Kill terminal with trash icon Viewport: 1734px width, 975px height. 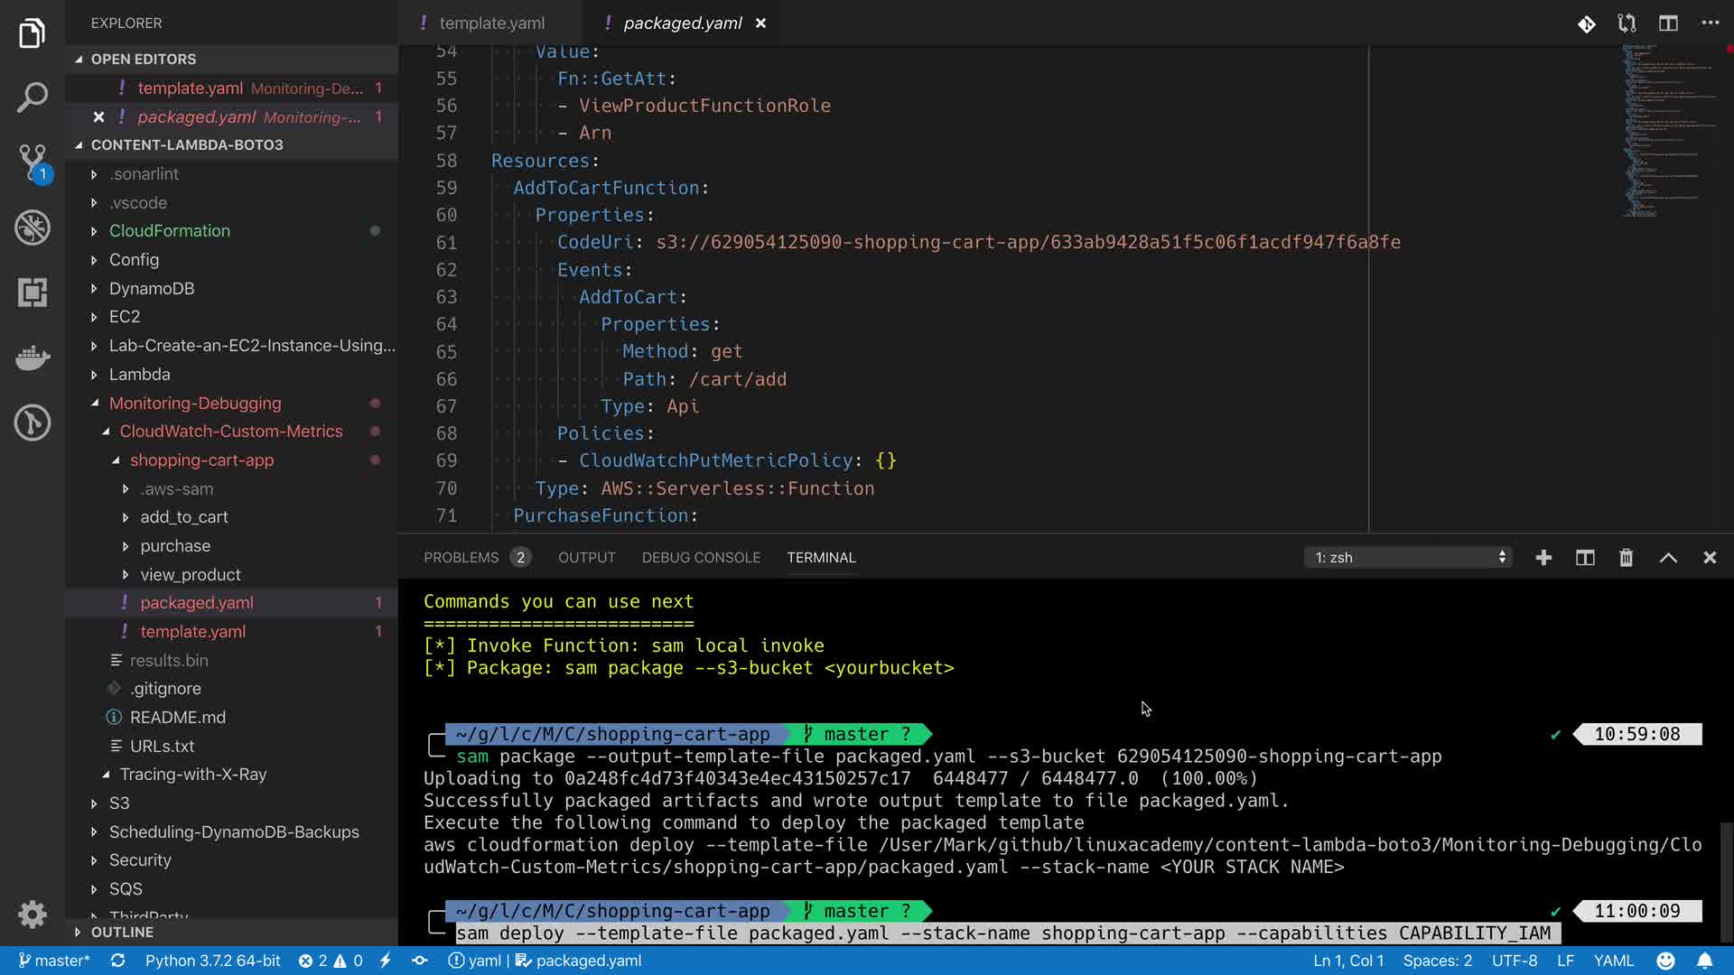tap(1626, 558)
